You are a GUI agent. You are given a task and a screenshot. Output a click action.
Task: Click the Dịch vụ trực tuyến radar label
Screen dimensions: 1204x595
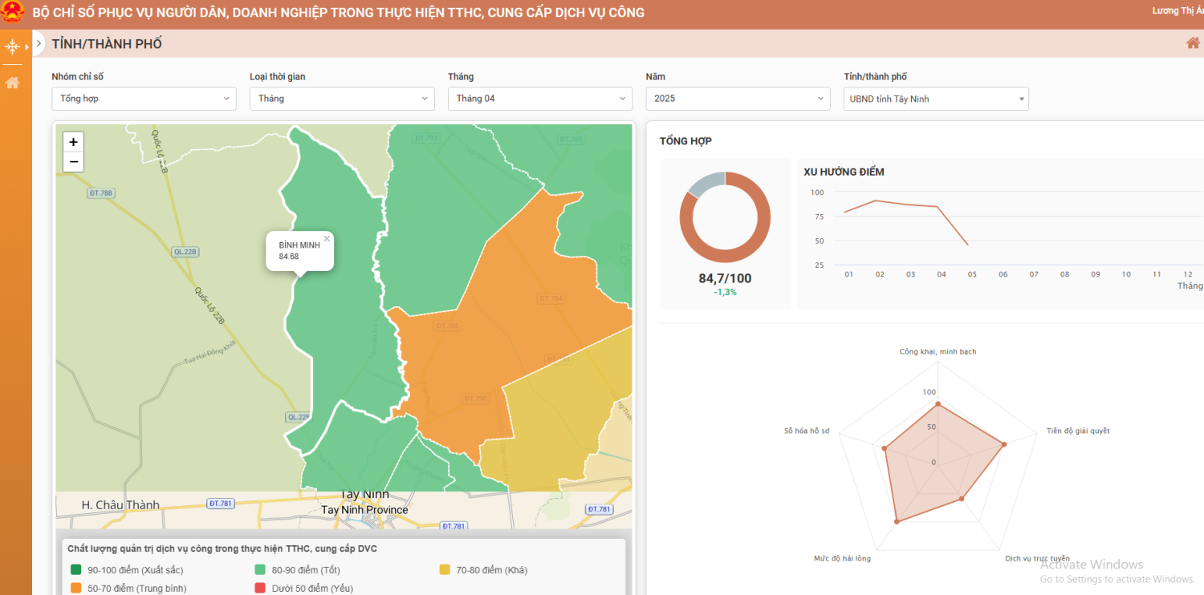tap(1037, 558)
